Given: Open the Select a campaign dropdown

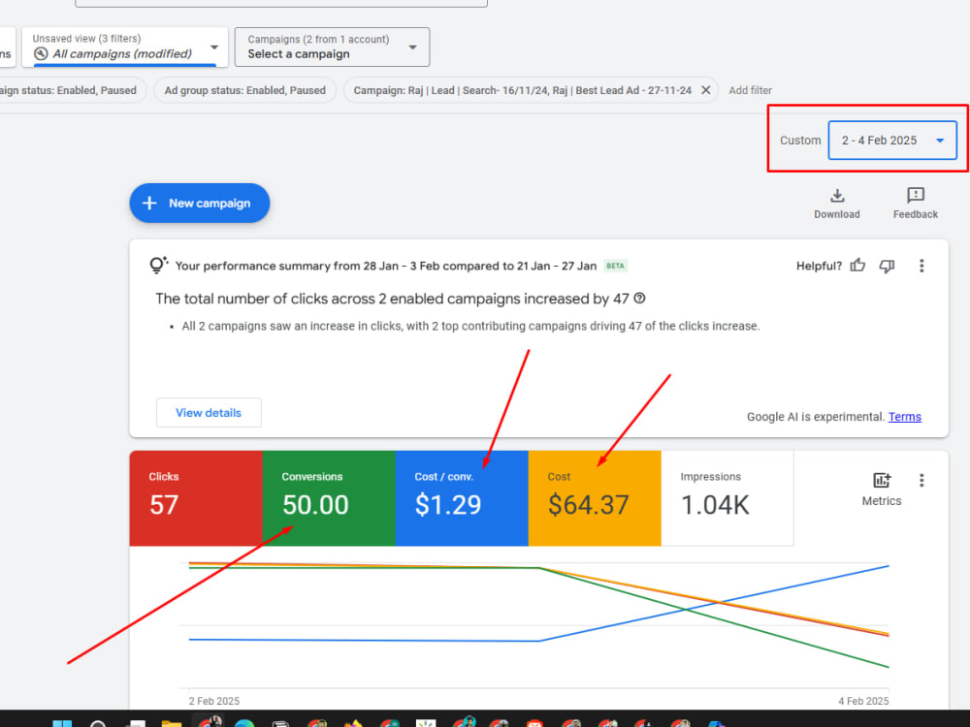Looking at the screenshot, I should tap(332, 47).
